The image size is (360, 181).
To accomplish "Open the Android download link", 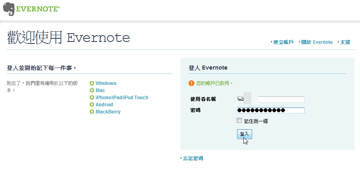I will pos(104,105).
